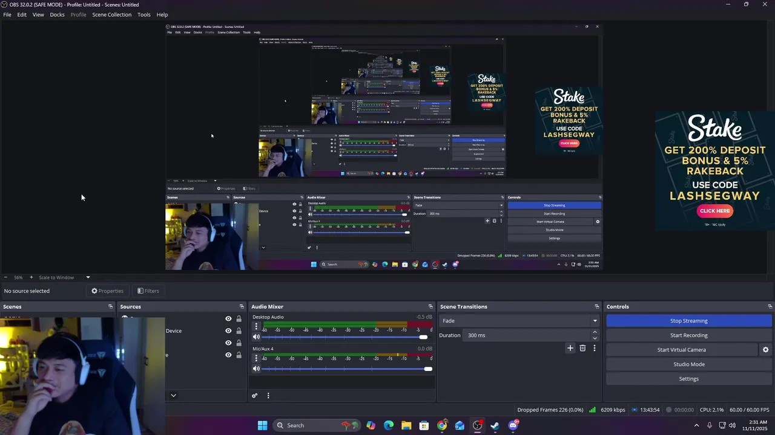Show hidden system tray icons chevron
Image resolution: width=775 pixels, height=435 pixels.
[696, 425]
